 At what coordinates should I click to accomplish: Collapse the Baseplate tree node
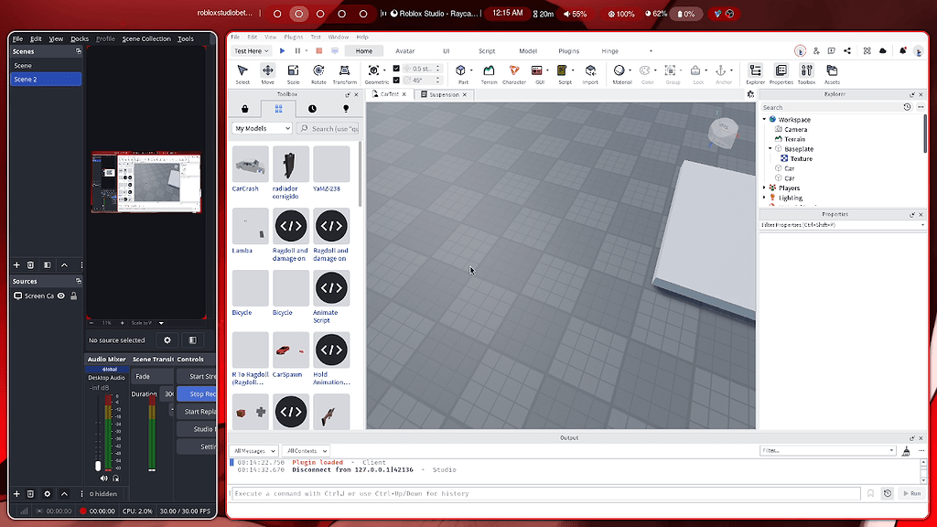coord(770,149)
